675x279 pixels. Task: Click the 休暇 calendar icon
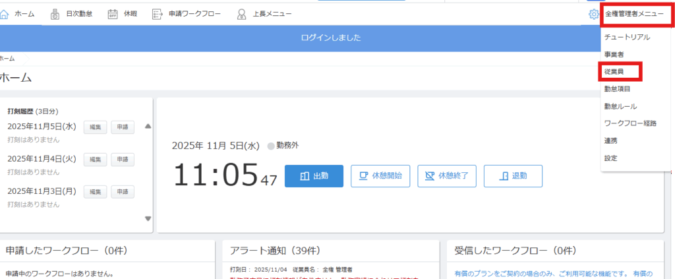click(x=113, y=14)
